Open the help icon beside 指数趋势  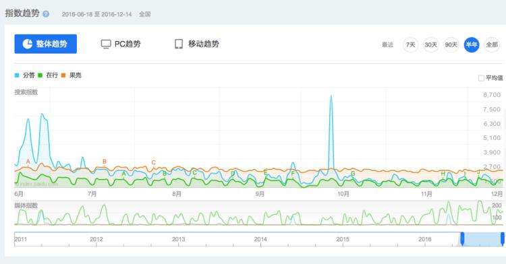click(46, 14)
